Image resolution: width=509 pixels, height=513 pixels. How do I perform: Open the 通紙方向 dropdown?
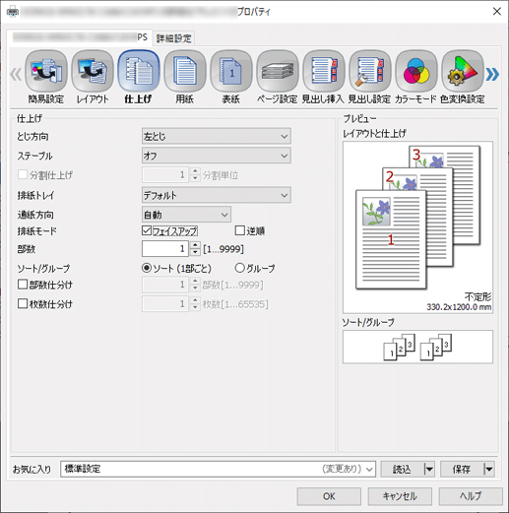tap(186, 215)
